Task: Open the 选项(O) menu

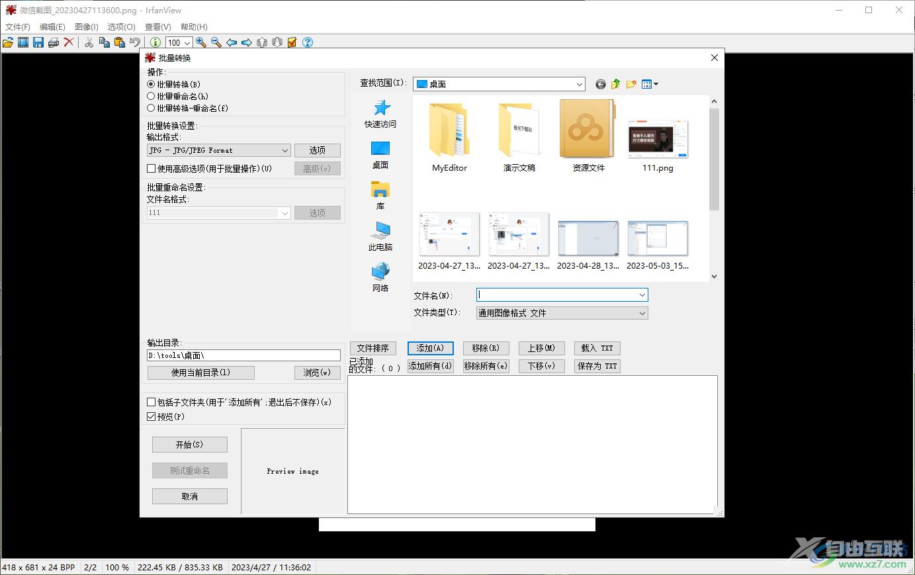Action: point(122,27)
